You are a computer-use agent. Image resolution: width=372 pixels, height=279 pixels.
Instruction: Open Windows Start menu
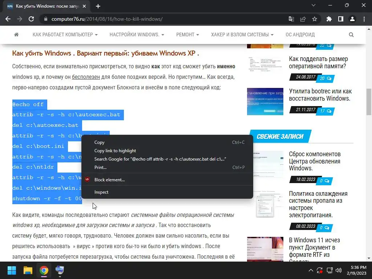pos(12,270)
